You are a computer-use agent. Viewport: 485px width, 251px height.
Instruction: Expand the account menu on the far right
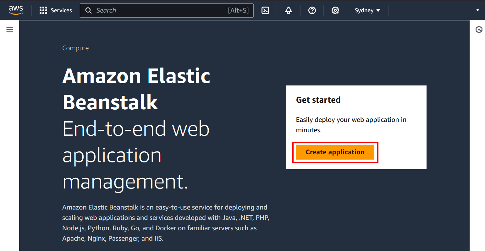(x=477, y=10)
